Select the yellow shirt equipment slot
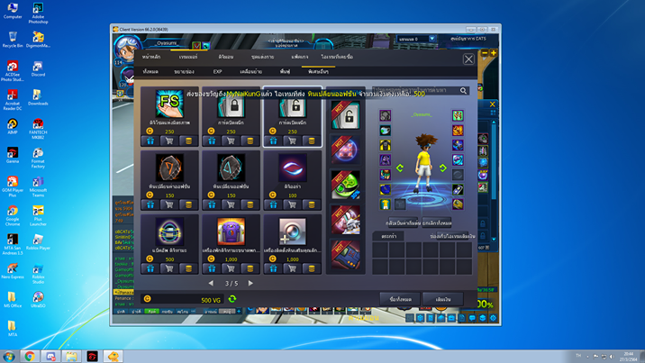This screenshot has height=363, width=645. coord(385,204)
